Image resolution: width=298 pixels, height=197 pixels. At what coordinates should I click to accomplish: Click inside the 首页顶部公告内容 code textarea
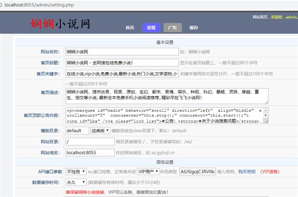(x=165, y=115)
